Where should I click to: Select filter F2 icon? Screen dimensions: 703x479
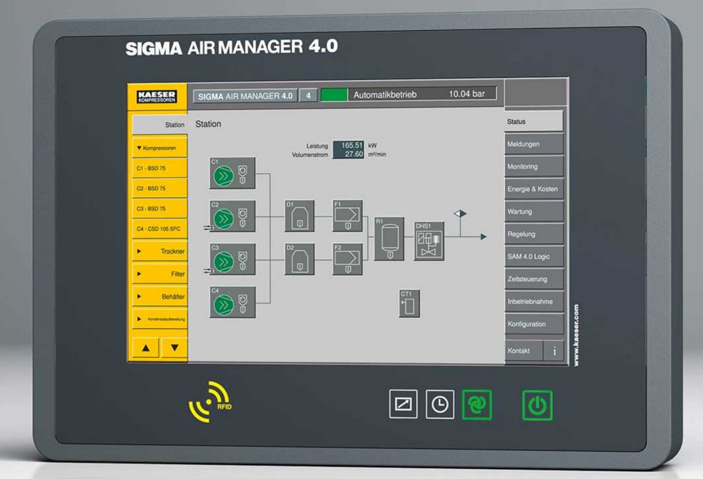(348, 259)
